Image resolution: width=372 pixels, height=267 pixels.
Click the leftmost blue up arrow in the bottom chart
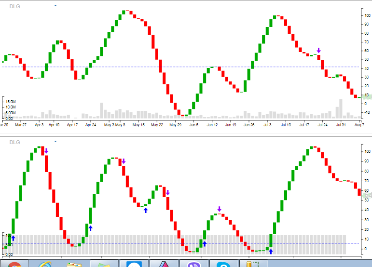click(x=14, y=238)
